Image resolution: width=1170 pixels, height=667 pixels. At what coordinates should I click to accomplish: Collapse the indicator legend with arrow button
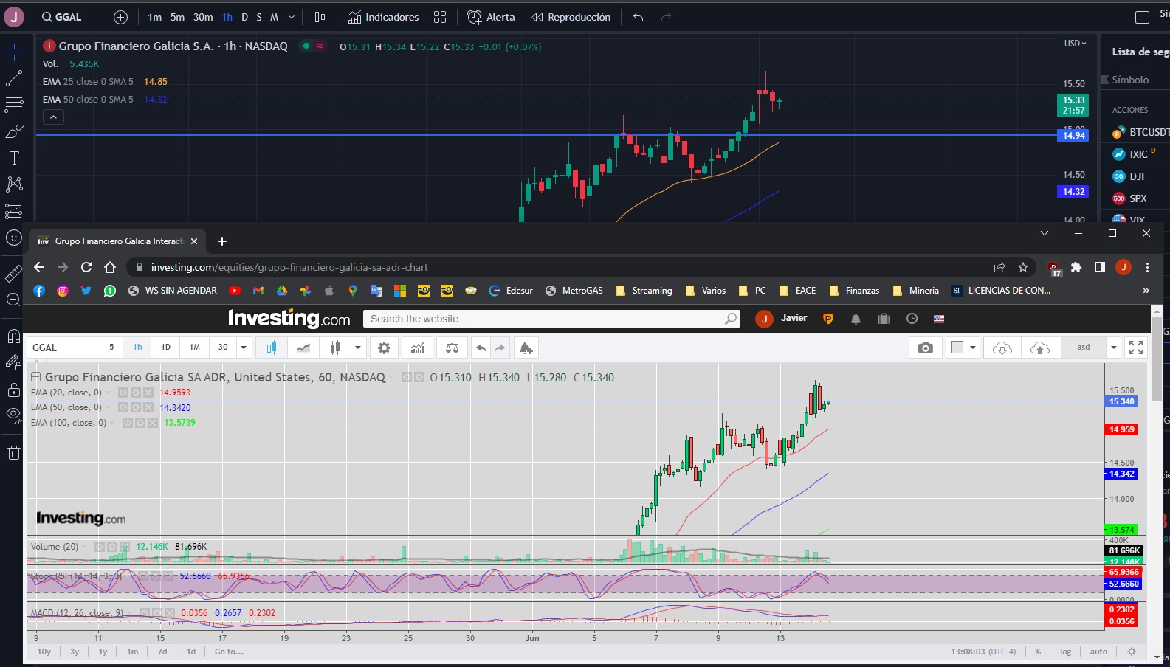pyautogui.click(x=53, y=117)
